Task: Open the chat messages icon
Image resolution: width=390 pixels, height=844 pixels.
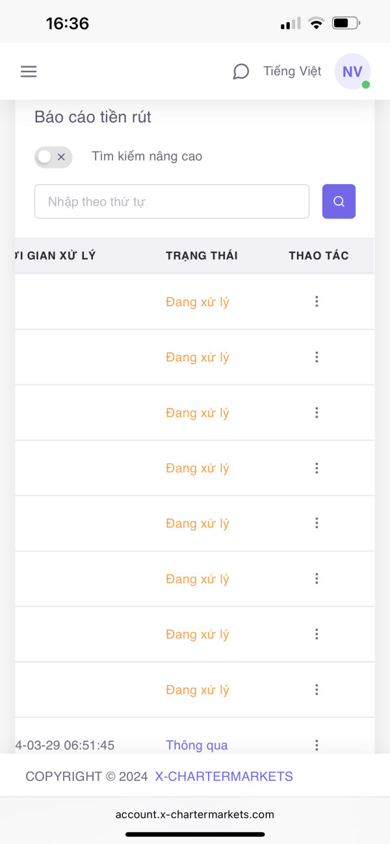Action: [240, 72]
